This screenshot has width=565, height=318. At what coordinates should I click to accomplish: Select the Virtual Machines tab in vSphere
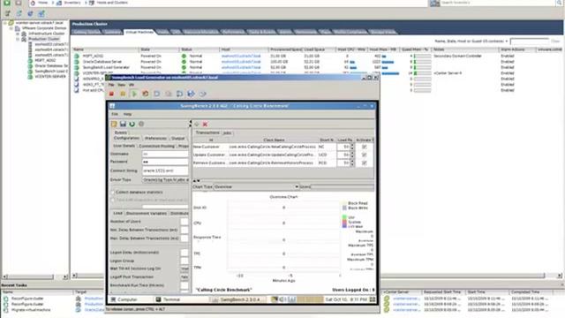pyautogui.click(x=139, y=32)
